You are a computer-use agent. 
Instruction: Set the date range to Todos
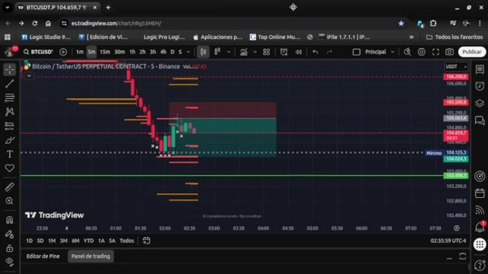(127, 241)
